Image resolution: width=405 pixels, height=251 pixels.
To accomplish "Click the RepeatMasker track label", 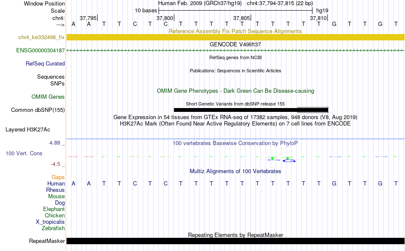I will coord(47,241).
